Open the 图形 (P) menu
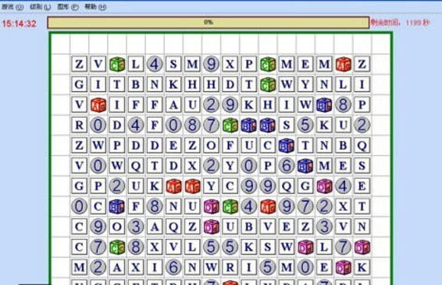The width and height of the screenshot is (442, 285). pyautogui.click(x=68, y=7)
